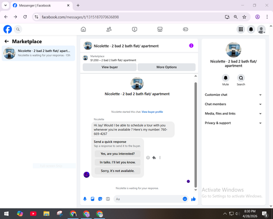Open the tab search dropdown arrow
The height and width of the screenshot is (219, 273).
(5, 5)
